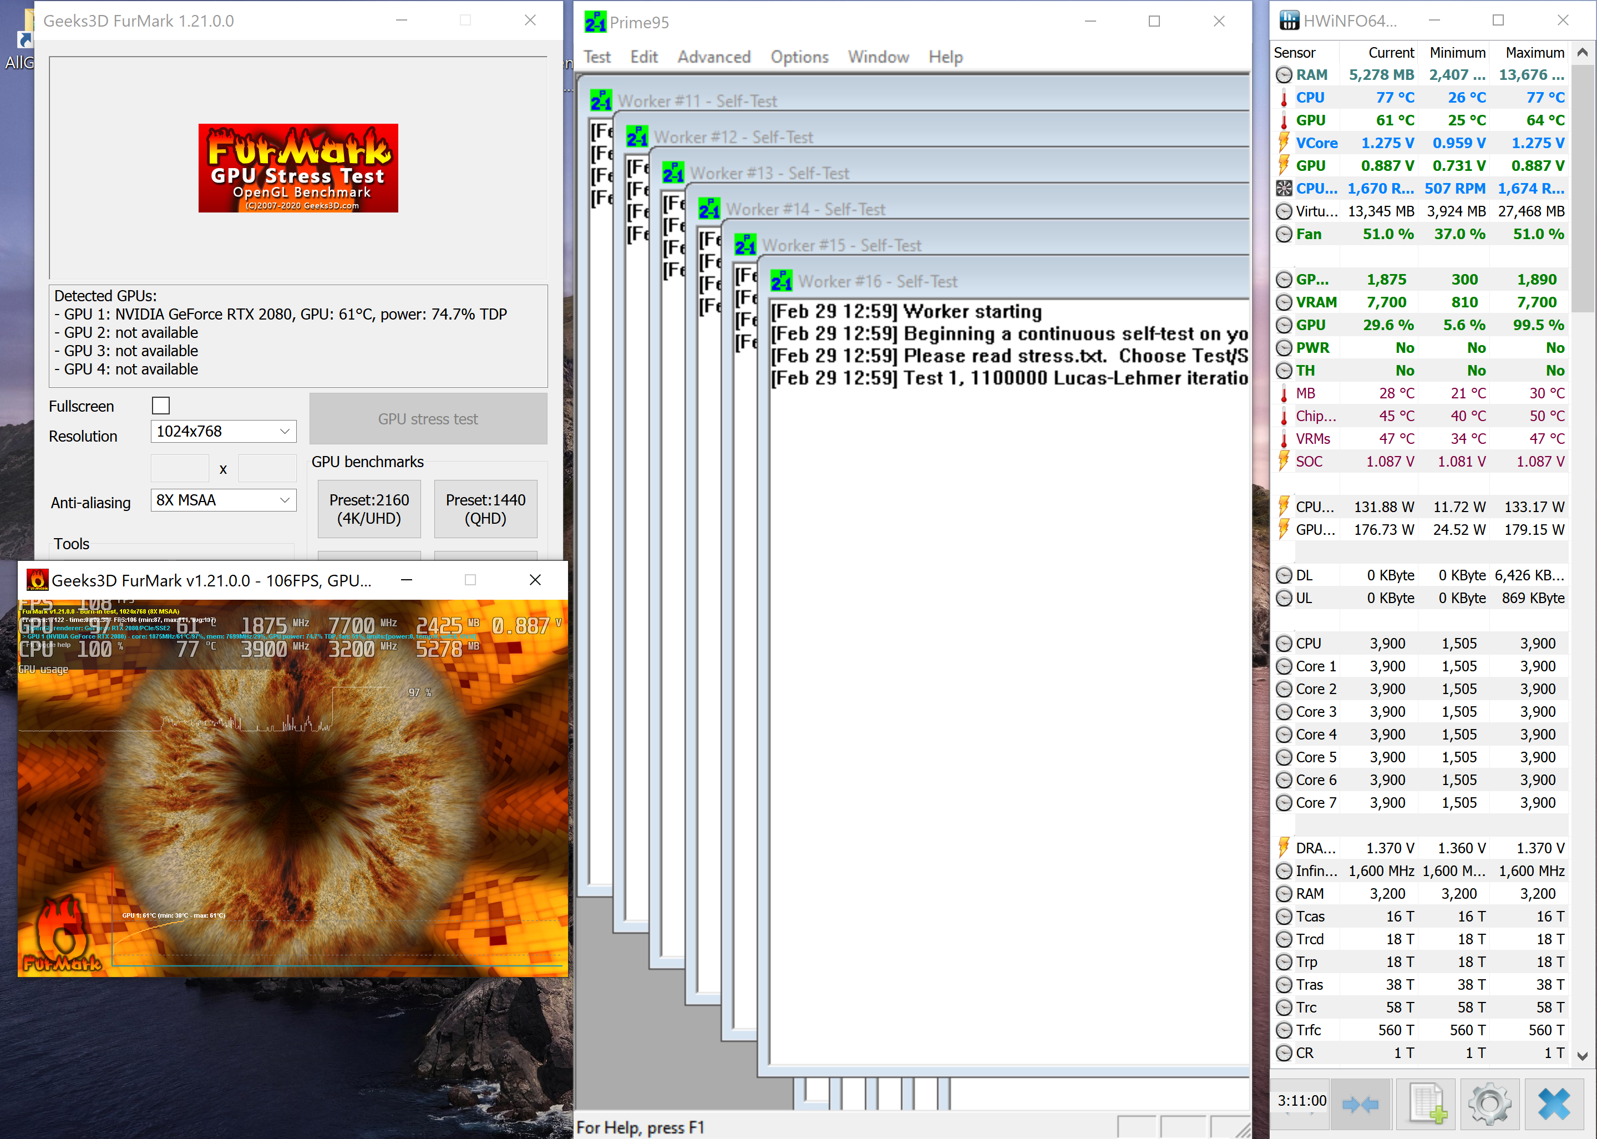The width and height of the screenshot is (1597, 1139).
Task: Click the Worker #11 window icon
Action: [x=601, y=100]
